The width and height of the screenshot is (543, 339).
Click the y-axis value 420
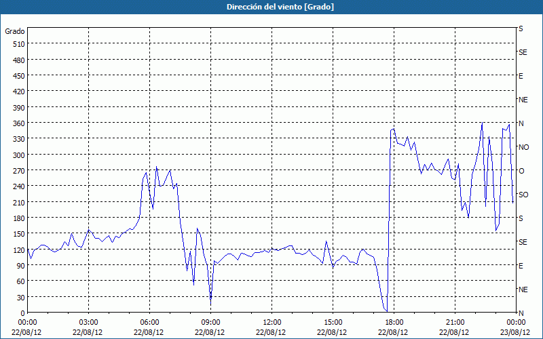tap(19, 92)
